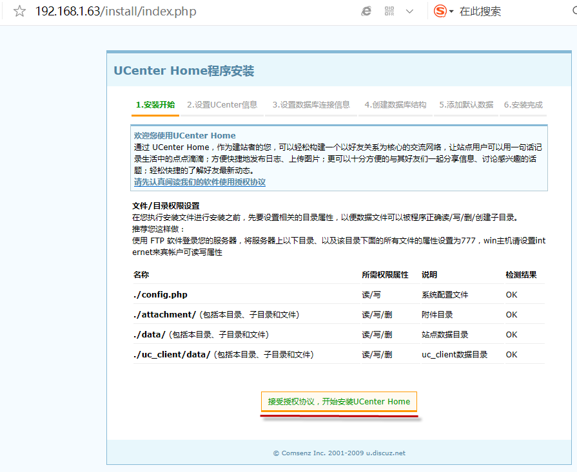Click the address bar URL
The height and width of the screenshot is (472, 577).
point(115,11)
